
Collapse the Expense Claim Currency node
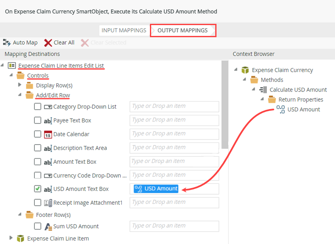(236, 69)
